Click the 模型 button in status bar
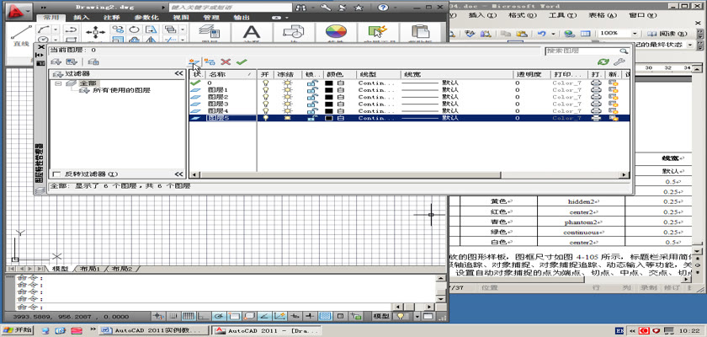707x337 pixels. click(x=381, y=316)
